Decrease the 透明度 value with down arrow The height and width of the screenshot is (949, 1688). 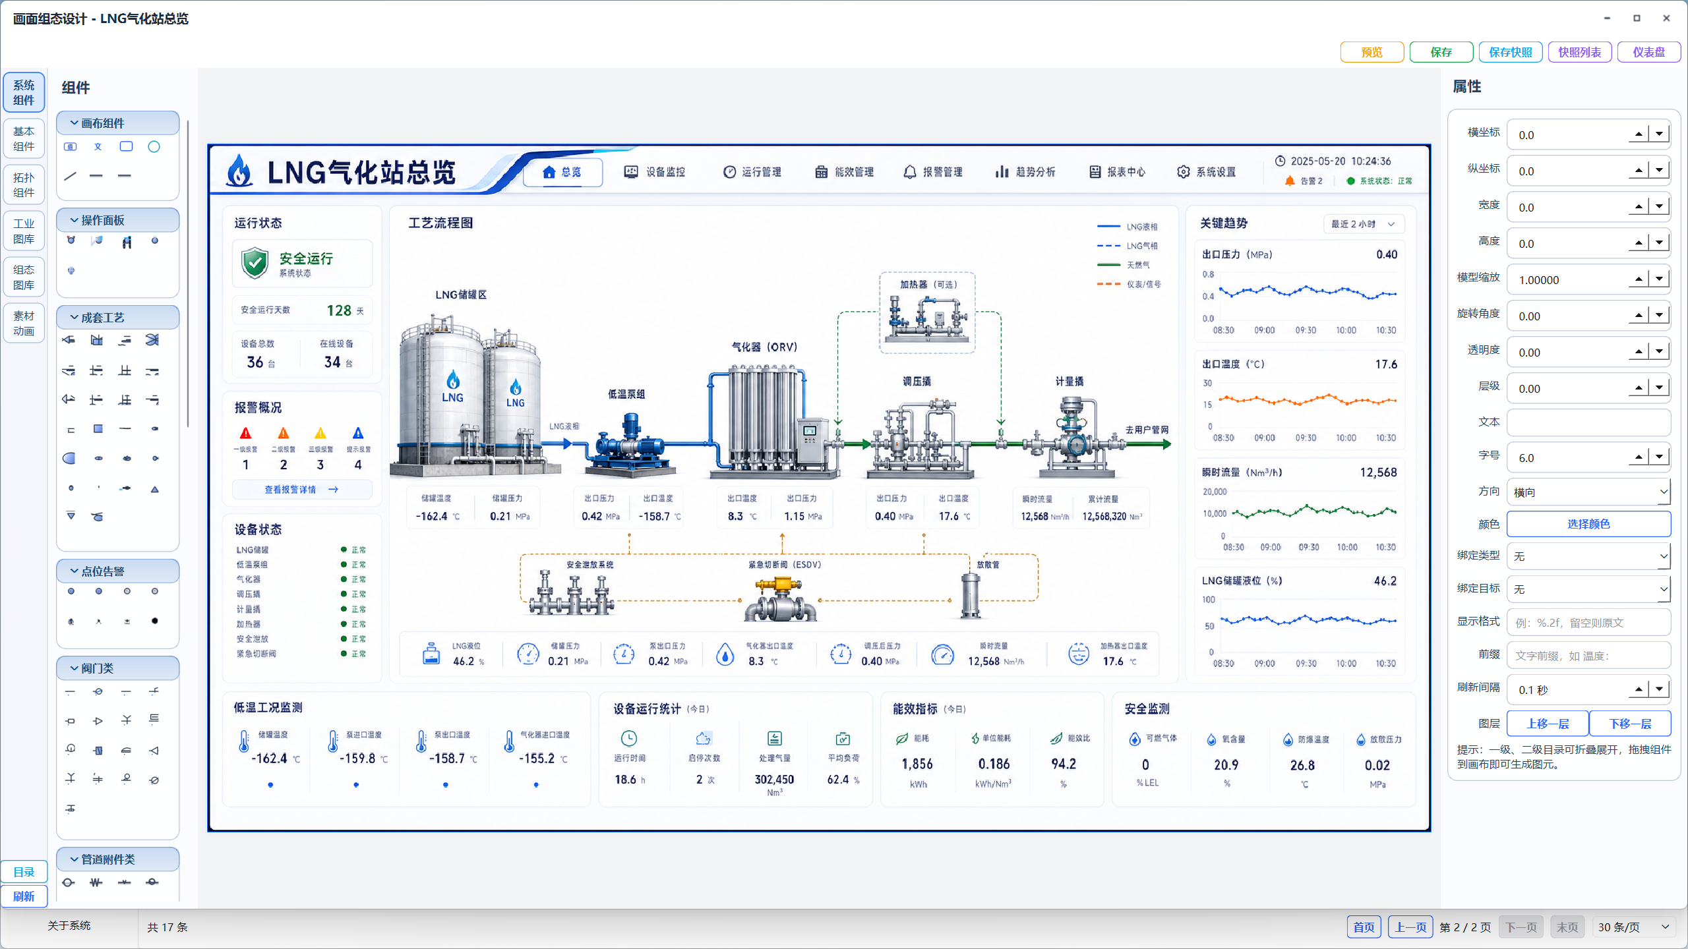pyautogui.click(x=1659, y=352)
